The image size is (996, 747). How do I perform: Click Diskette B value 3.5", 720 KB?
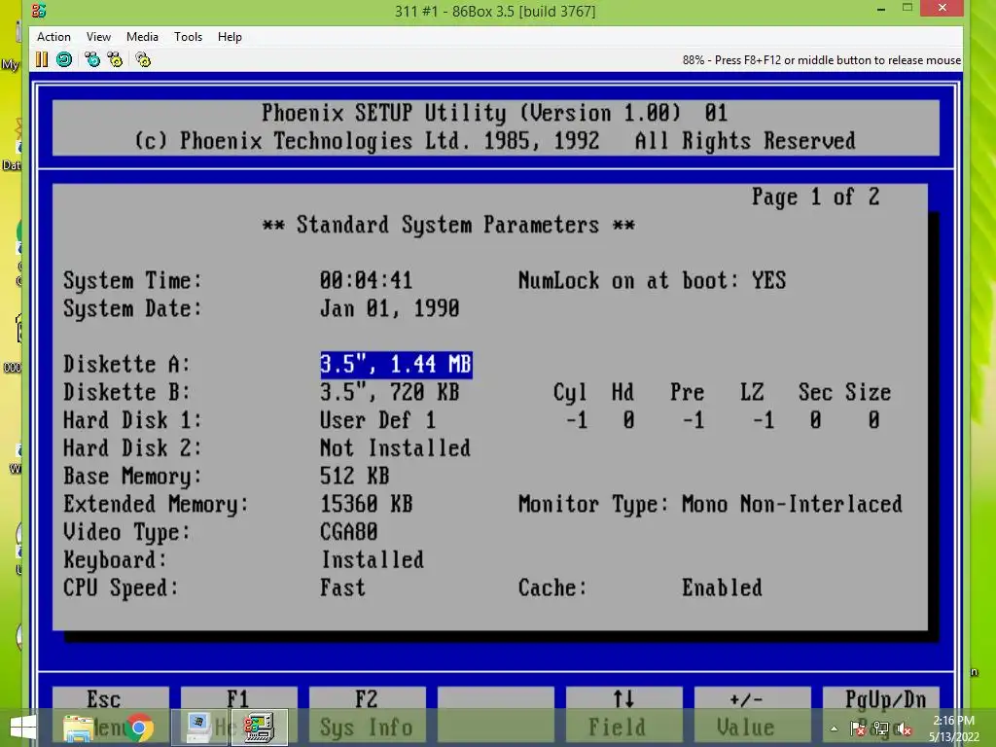click(x=389, y=393)
